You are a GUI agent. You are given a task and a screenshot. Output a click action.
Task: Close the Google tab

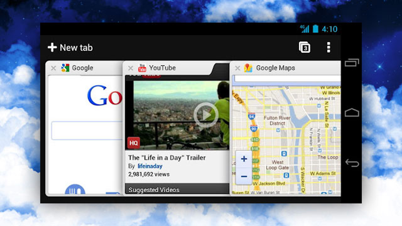click(x=54, y=68)
